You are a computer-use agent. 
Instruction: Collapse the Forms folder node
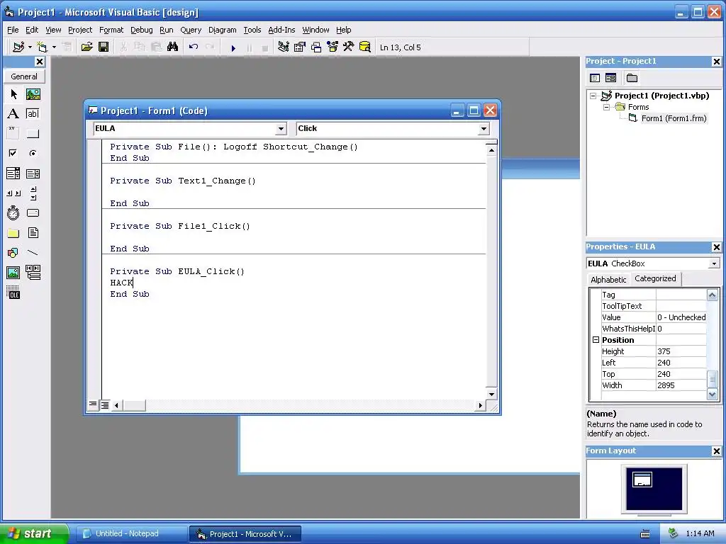click(607, 107)
